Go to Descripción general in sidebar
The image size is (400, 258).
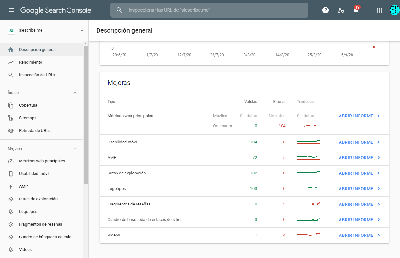click(41, 50)
